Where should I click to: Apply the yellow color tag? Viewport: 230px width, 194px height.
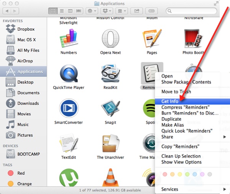[180, 174]
